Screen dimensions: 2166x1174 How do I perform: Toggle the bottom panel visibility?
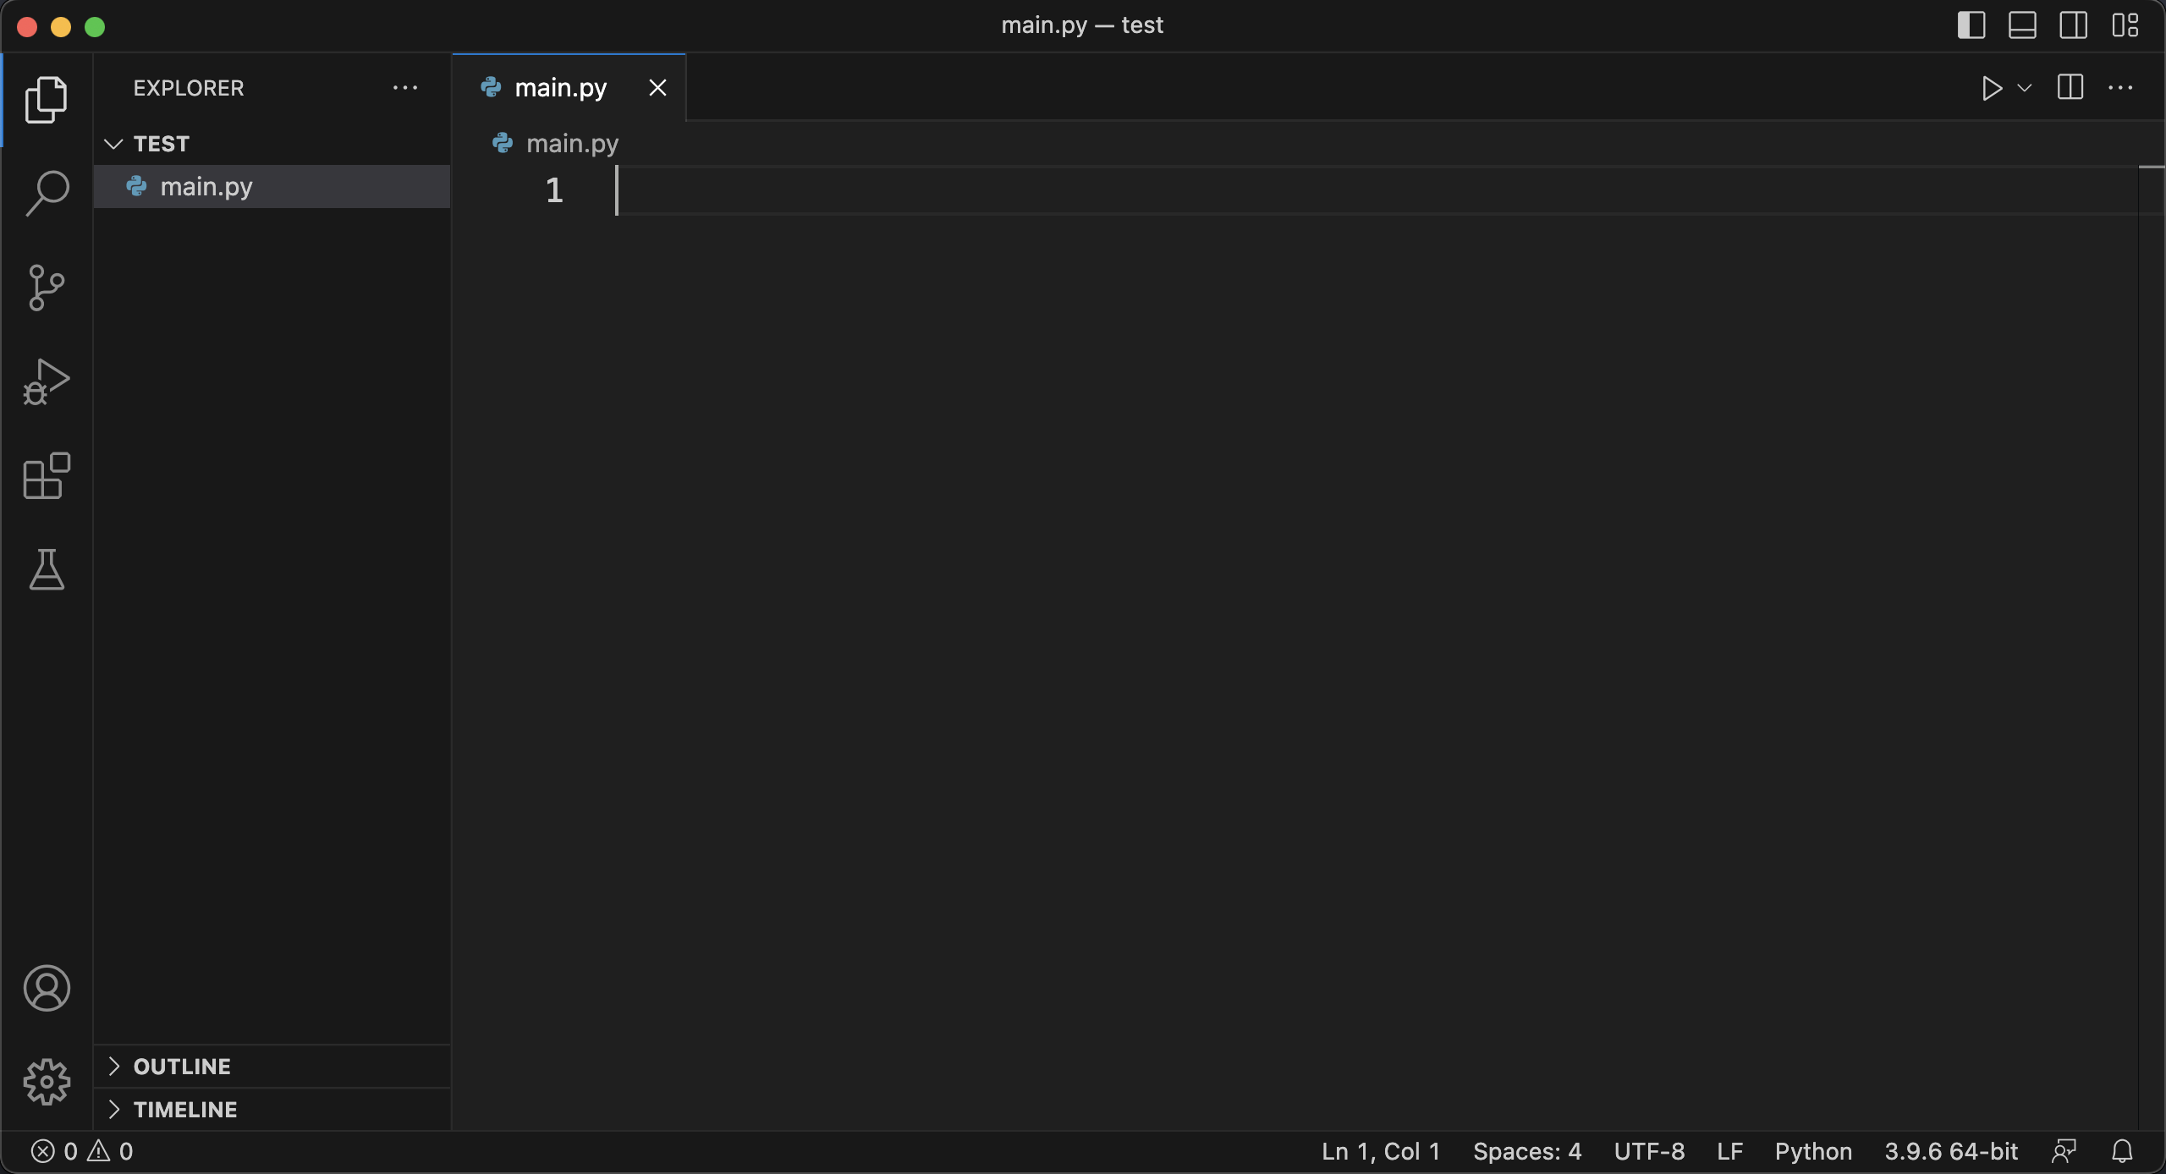(2022, 25)
